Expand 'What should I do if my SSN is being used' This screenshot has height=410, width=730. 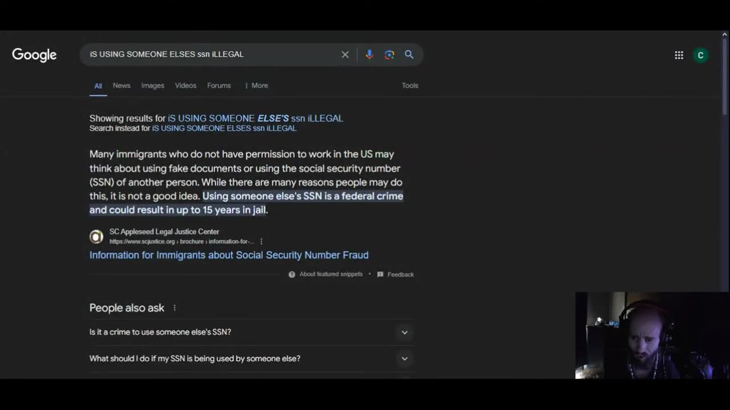pyautogui.click(x=252, y=359)
